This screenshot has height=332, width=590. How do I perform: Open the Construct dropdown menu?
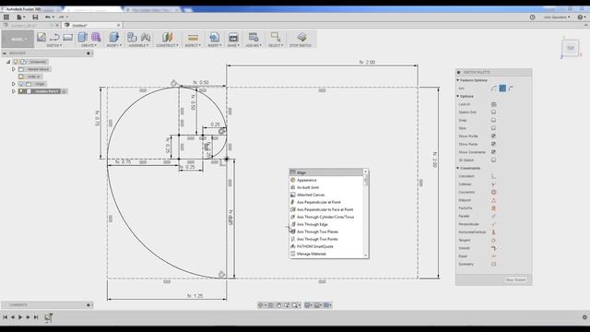click(x=168, y=45)
